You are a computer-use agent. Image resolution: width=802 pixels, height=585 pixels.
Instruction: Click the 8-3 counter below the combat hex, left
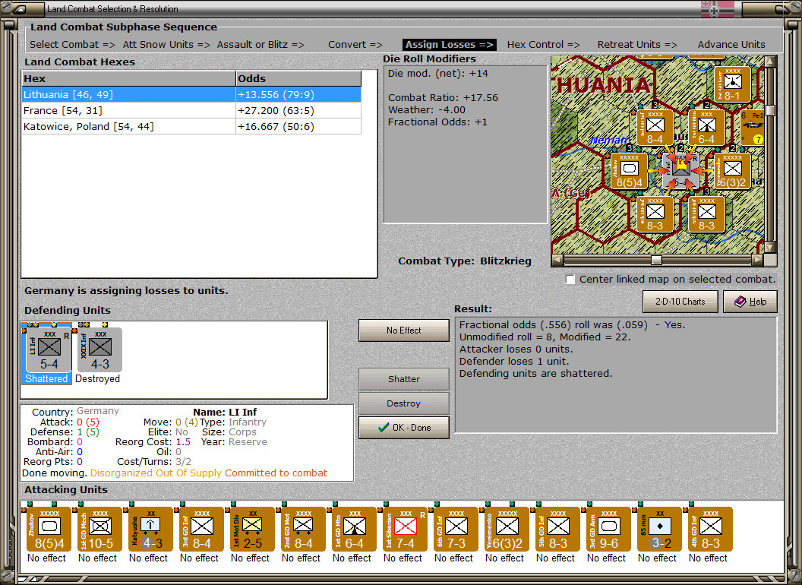coord(655,214)
